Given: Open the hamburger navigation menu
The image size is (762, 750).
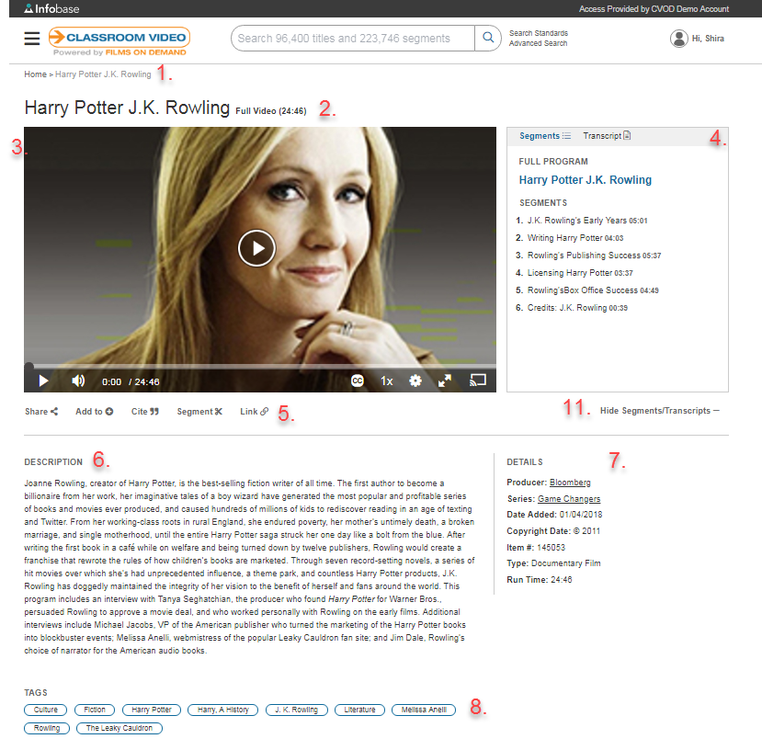Looking at the screenshot, I should (x=32, y=39).
